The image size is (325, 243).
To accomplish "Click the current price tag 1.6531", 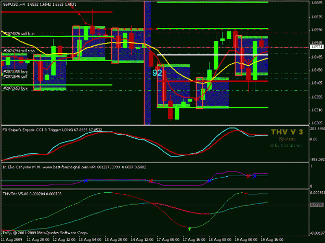I will 317,47.
